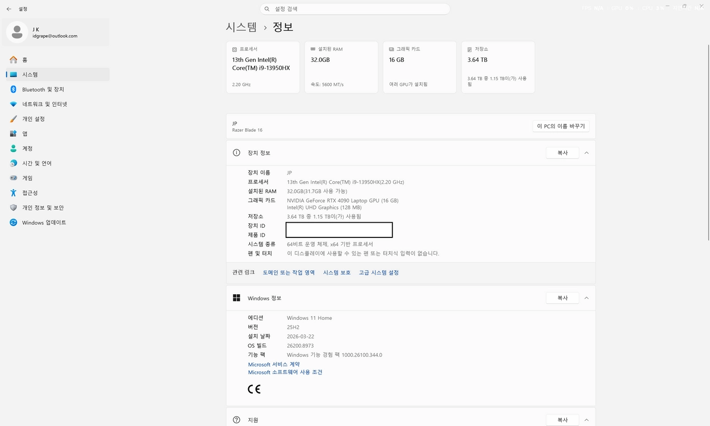Image resolution: width=710 pixels, height=426 pixels.
Task: Click the CE mark logo
Action: [x=254, y=389]
